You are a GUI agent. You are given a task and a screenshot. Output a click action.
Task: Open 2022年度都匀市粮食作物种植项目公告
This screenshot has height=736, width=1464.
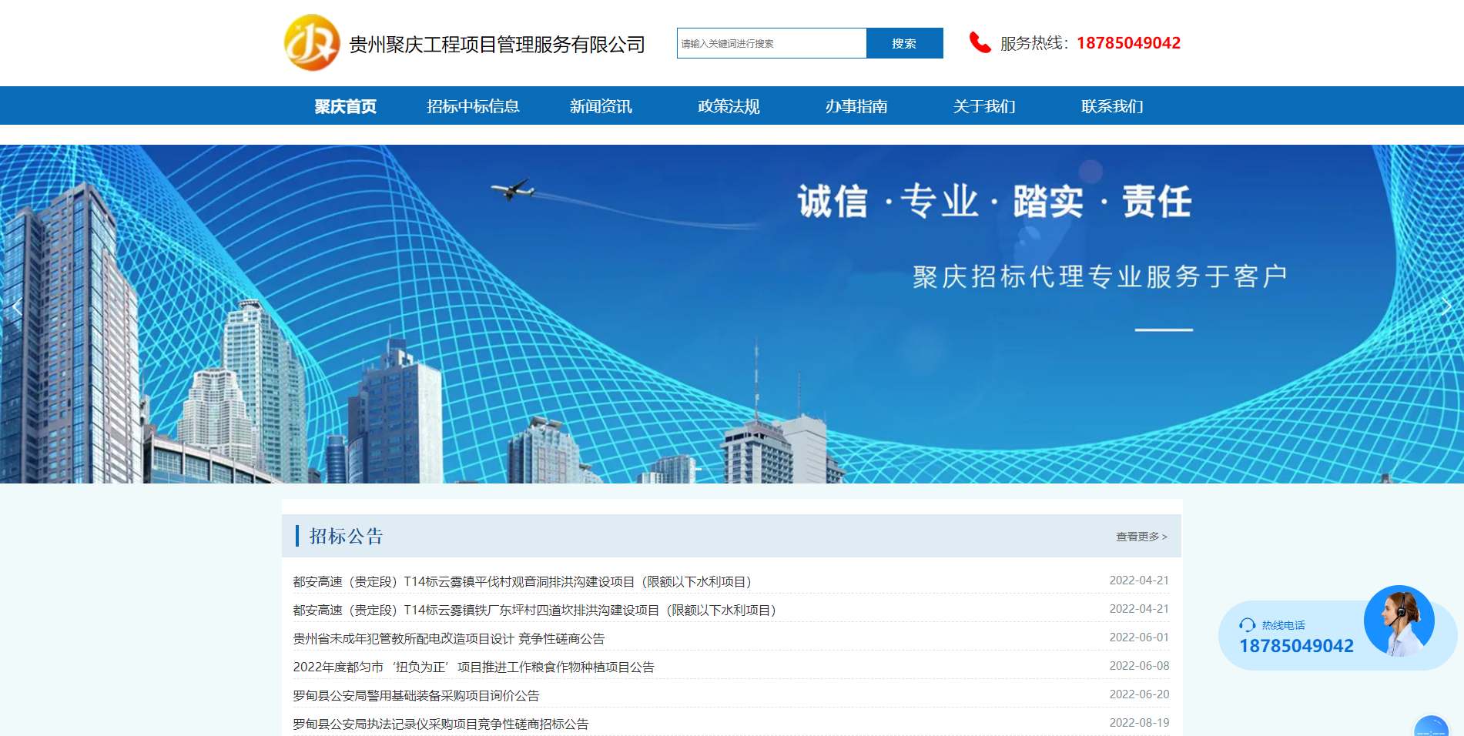pos(474,667)
